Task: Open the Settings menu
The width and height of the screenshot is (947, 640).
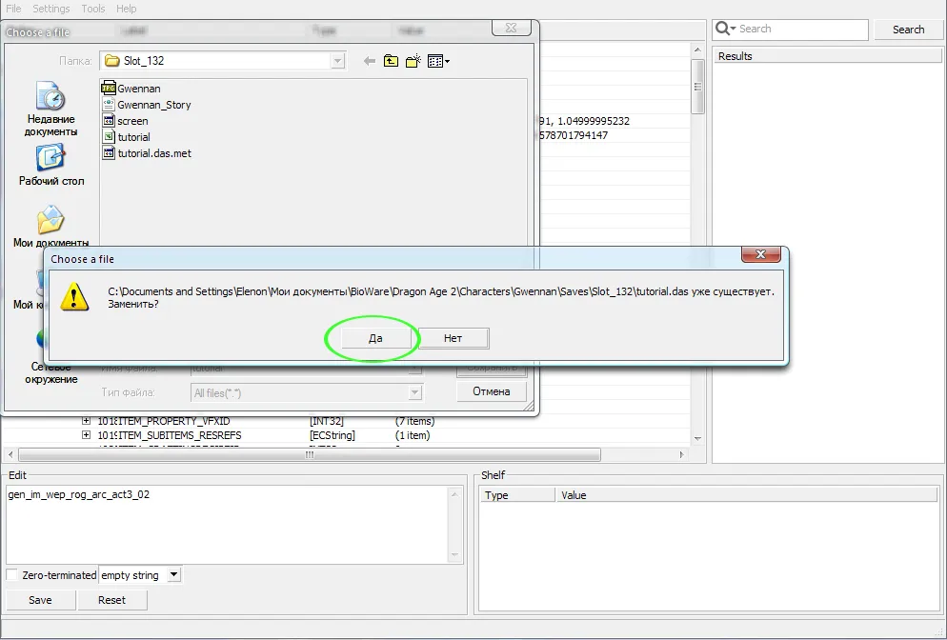Action: pyautogui.click(x=51, y=9)
